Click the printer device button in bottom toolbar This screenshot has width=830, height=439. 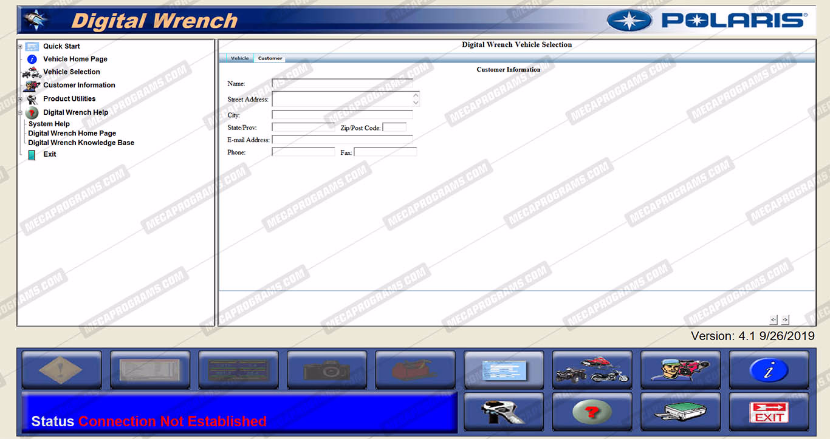(x=681, y=412)
